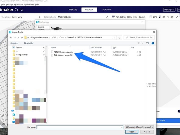Click the adhesion Off icon
Image resolution: width=180 pixels, height=135 pixels.
(x=168, y=17)
